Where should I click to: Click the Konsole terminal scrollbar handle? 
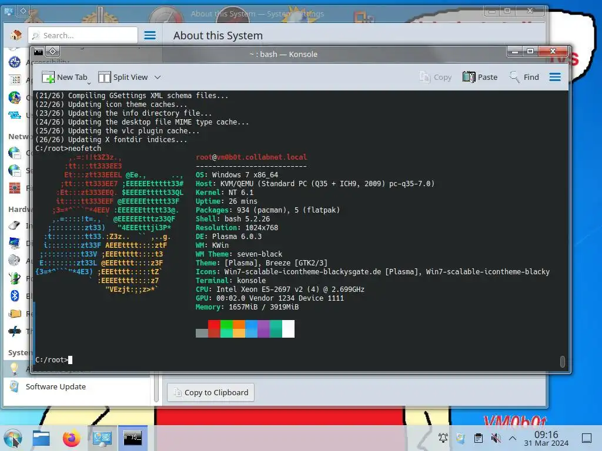(562, 361)
